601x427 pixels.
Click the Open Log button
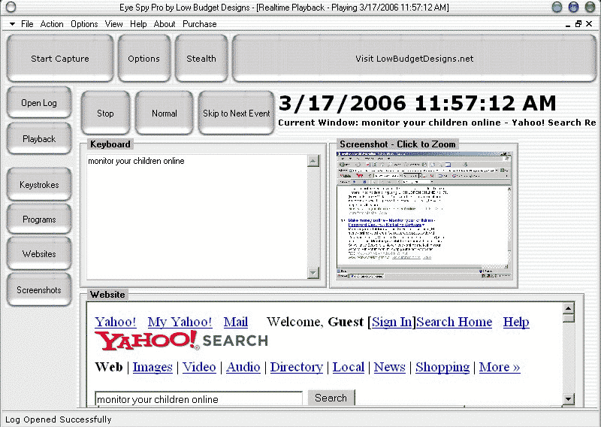(x=39, y=102)
